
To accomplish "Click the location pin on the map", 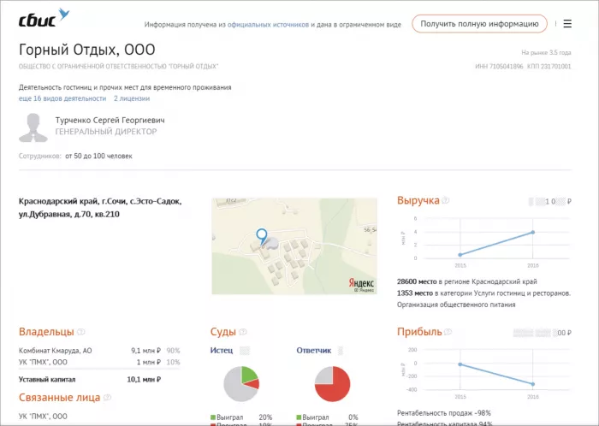I will point(262,234).
